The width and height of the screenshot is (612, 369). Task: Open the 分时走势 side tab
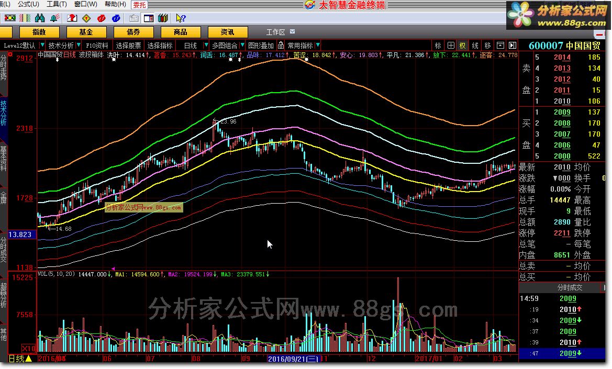point(4,67)
